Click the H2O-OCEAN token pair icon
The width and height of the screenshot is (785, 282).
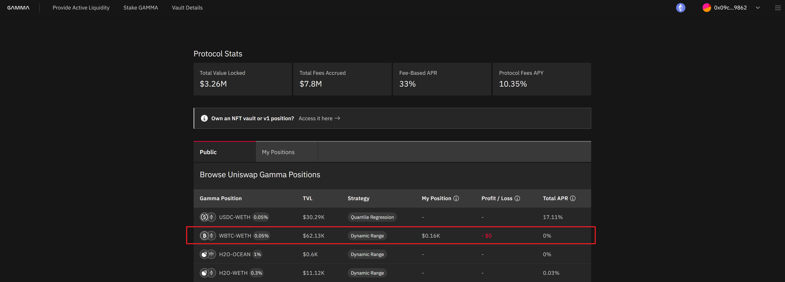tap(208, 254)
